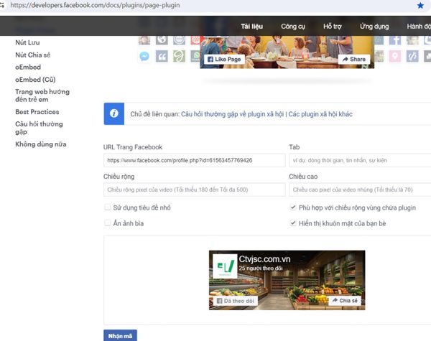The height and width of the screenshot is (341, 431).
Task: Enable Ẩn ảnh bìa checkbox
Action: coord(108,223)
